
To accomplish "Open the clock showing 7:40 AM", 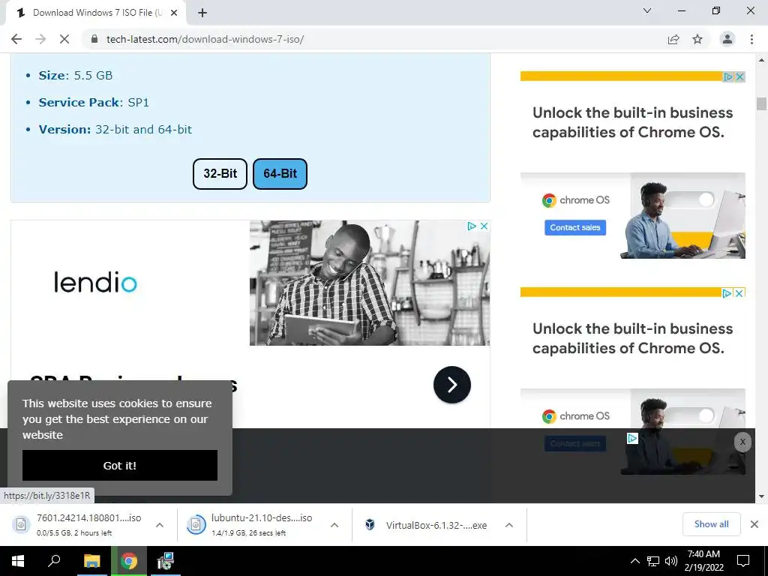I will click(703, 561).
